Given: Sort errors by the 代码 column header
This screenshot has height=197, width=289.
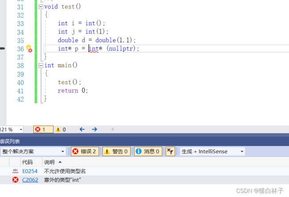Looking at the screenshot, I should [27, 162].
